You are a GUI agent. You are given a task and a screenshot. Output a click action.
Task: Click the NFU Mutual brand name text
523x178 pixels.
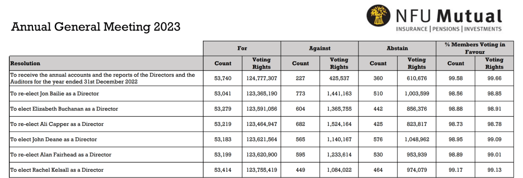[x=449, y=16]
